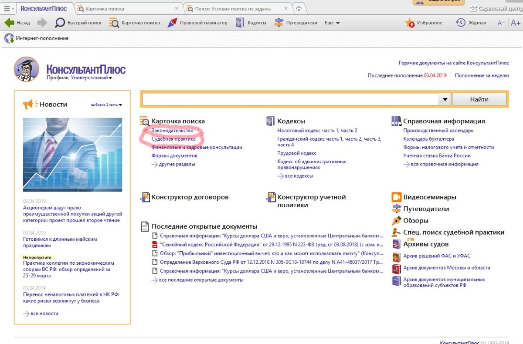Open the Трудовой кодекс link
Image resolution: width=523 pixels, height=344 pixels.
point(297,153)
